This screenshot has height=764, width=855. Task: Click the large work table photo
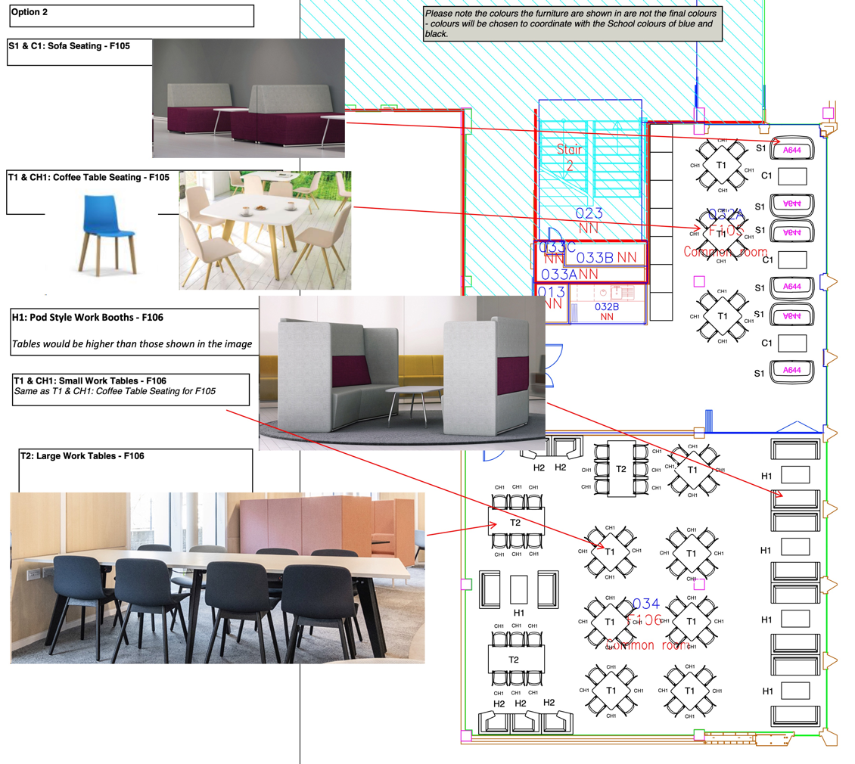[x=217, y=578]
